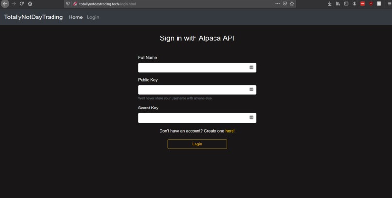Click the "Public Key" field label
The height and width of the screenshot is (198, 392).
(x=148, y=80)
